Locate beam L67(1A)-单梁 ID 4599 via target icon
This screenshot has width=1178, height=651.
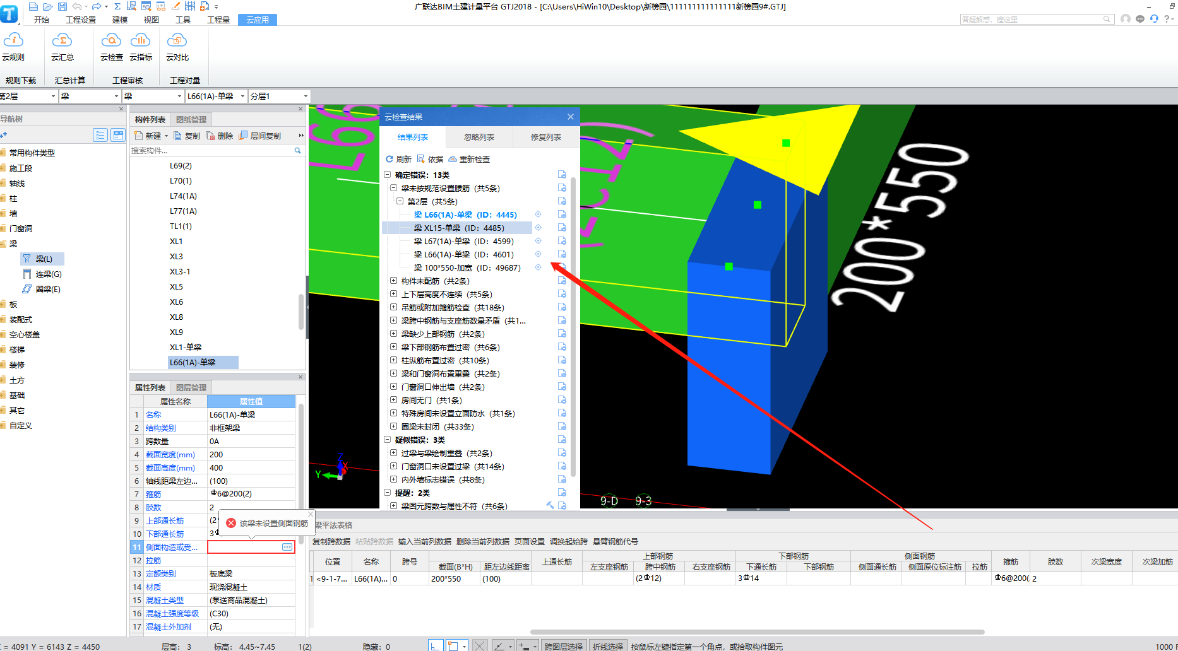point(538,241)
